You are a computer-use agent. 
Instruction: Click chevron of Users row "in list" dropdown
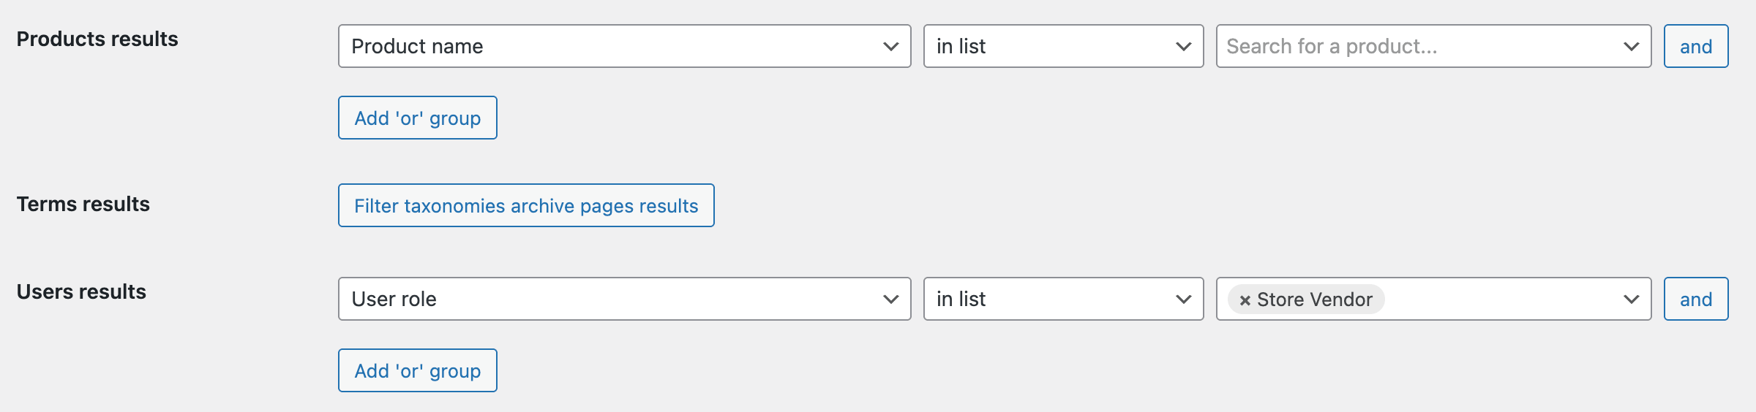pyautogui.click(x=1183, y=299)
